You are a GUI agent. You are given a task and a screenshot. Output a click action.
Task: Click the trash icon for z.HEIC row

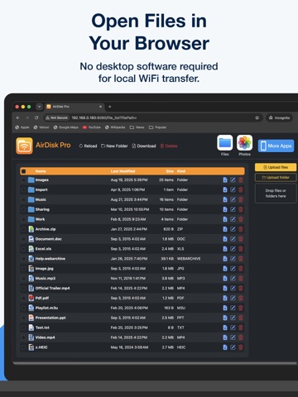click(241, 347)
